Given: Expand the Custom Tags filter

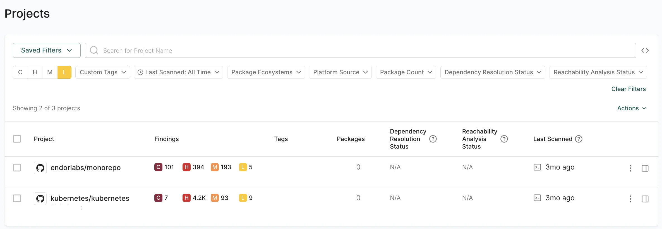Looking at the screenshot, I should pos(103,72).
